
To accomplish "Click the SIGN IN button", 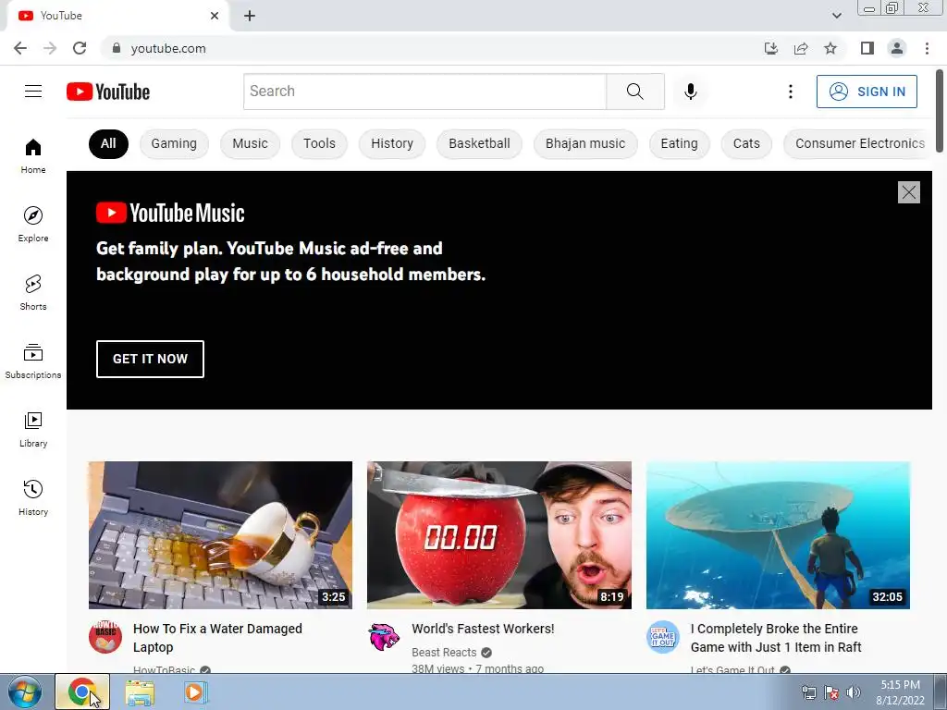I will click(867, 92).
